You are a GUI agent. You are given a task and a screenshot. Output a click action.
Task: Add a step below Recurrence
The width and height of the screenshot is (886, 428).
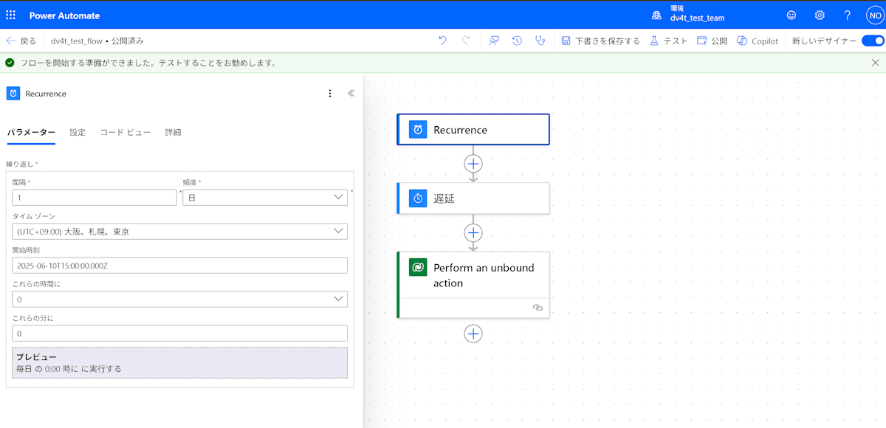click(x=473, y=163)
